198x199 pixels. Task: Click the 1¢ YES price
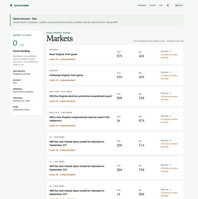tap(118, 194)
